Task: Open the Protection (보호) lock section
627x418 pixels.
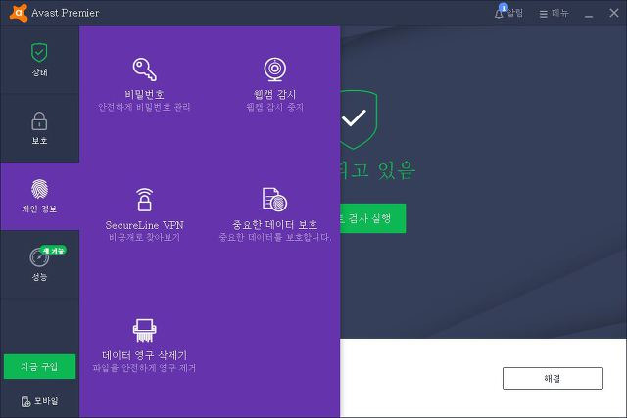Action: pyautogui.click(x=39, y=128)
